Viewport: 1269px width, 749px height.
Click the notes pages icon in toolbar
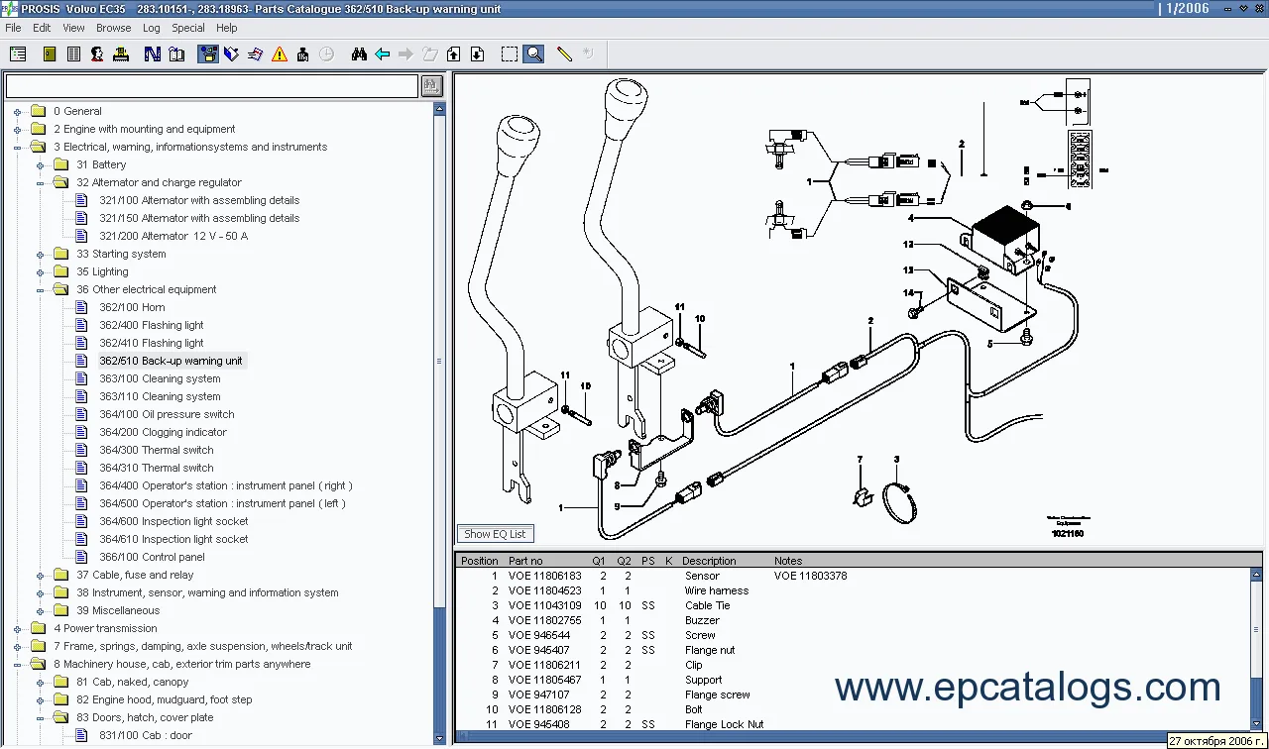click(x=255, y=54)
